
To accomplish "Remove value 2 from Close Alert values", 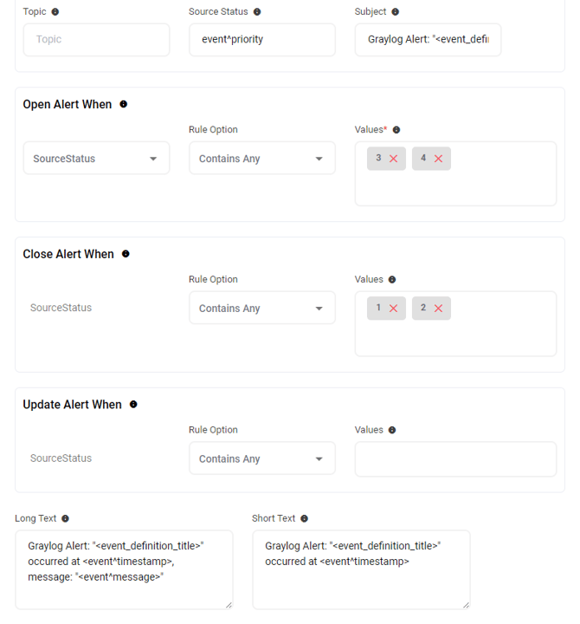I will click(439, 309).
